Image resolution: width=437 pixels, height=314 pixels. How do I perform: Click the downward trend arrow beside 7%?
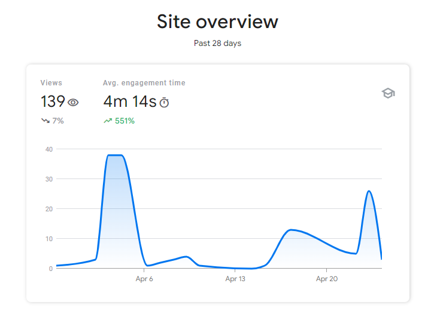45,121
